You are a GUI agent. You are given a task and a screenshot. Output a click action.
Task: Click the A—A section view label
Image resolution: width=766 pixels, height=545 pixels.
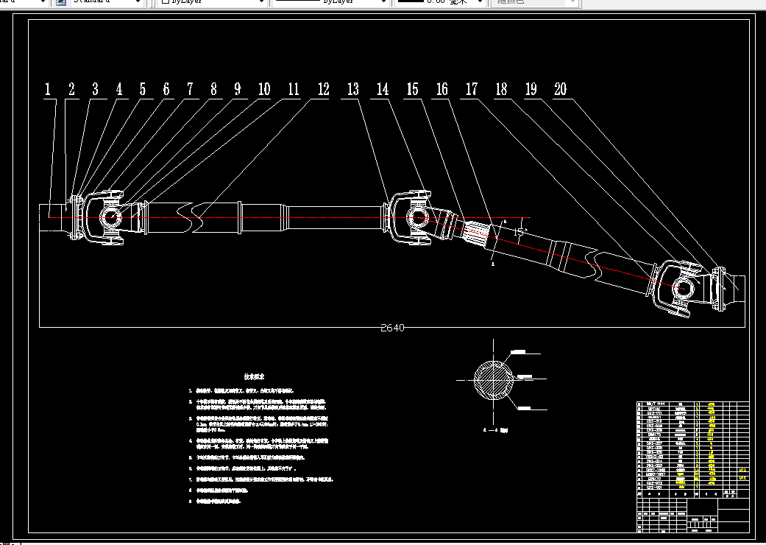[495, 430]
